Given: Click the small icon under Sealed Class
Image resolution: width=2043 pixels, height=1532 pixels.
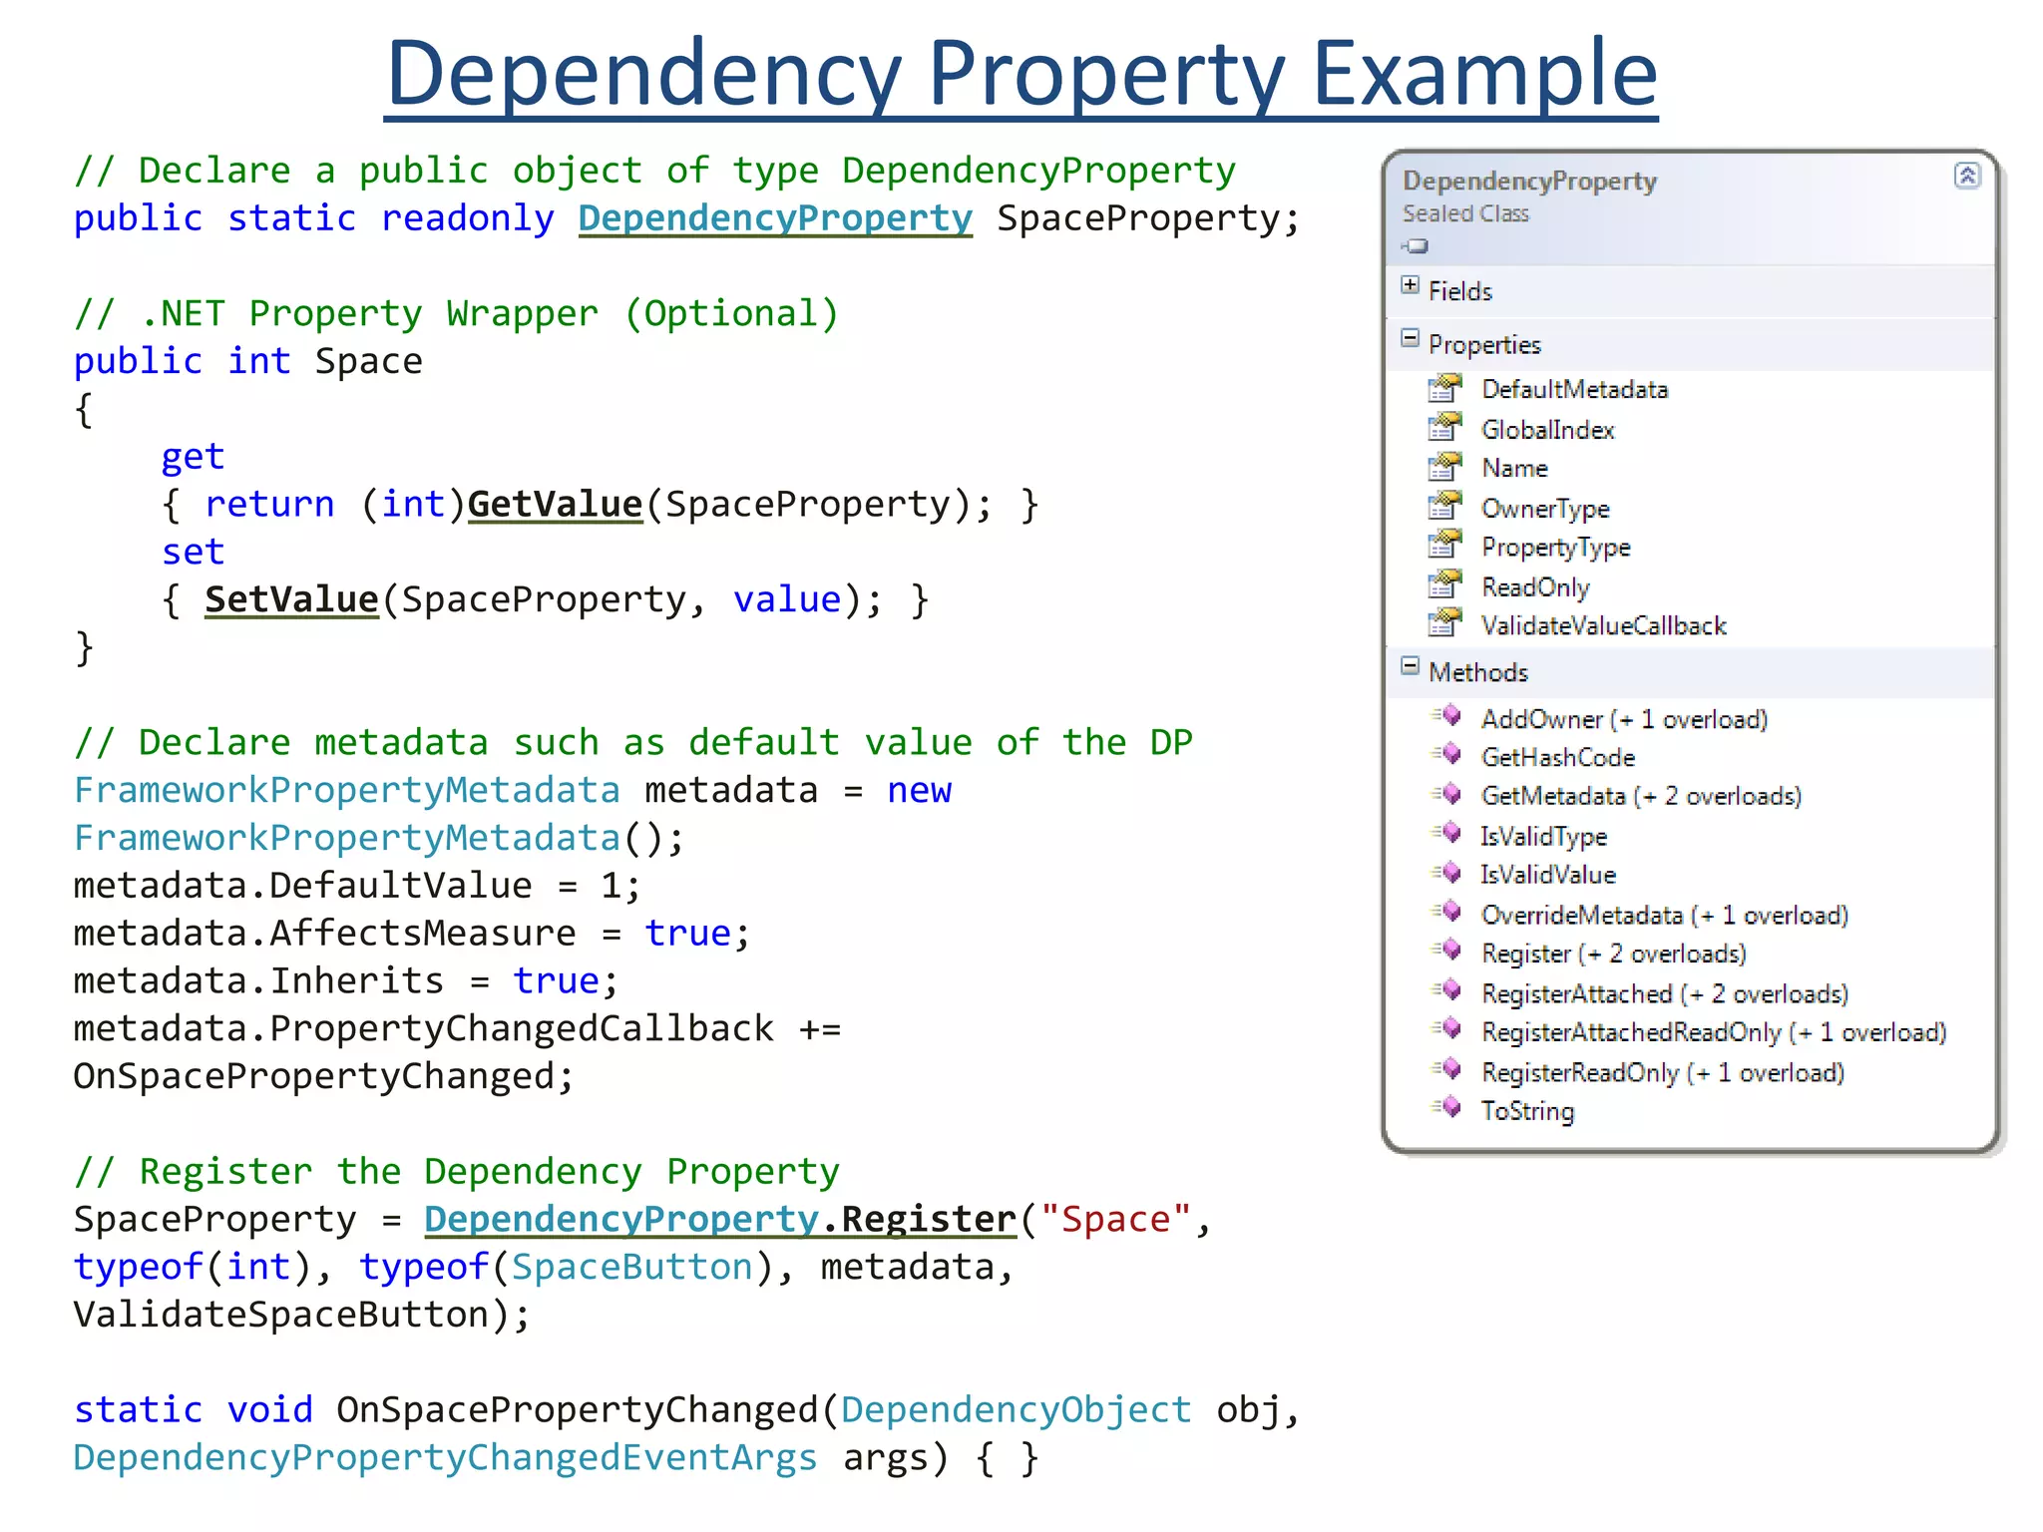Looking at the screenshot, I should click(x=1415, y=245).
